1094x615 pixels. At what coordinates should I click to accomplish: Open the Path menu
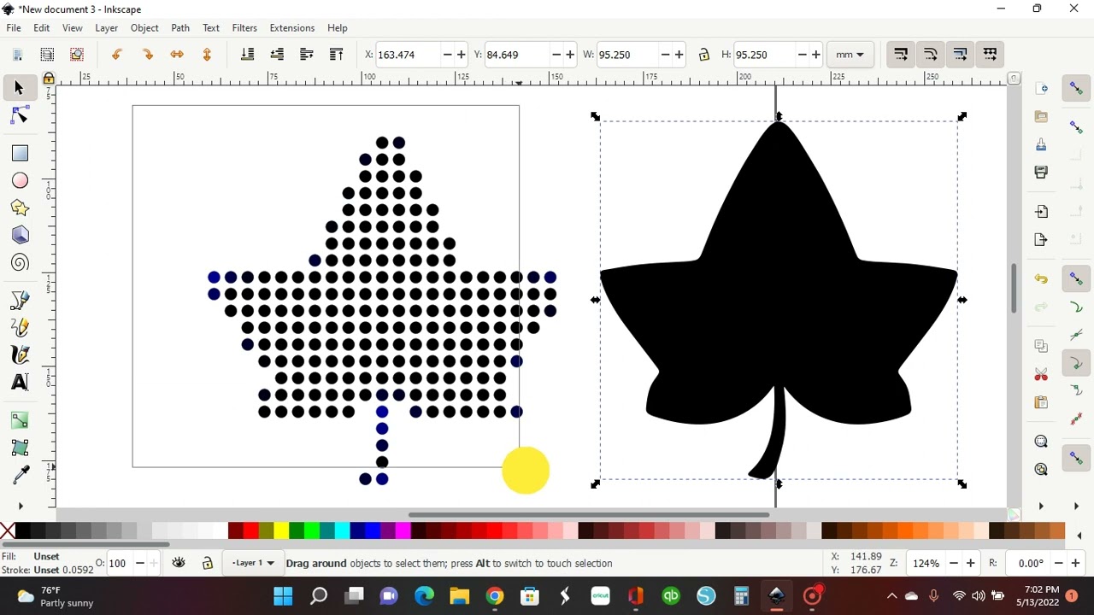tap(180, 28)
